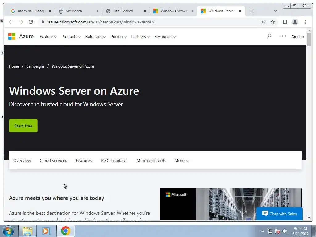
Task: Bookmark this page with star icon
Action: click(273, 22)
